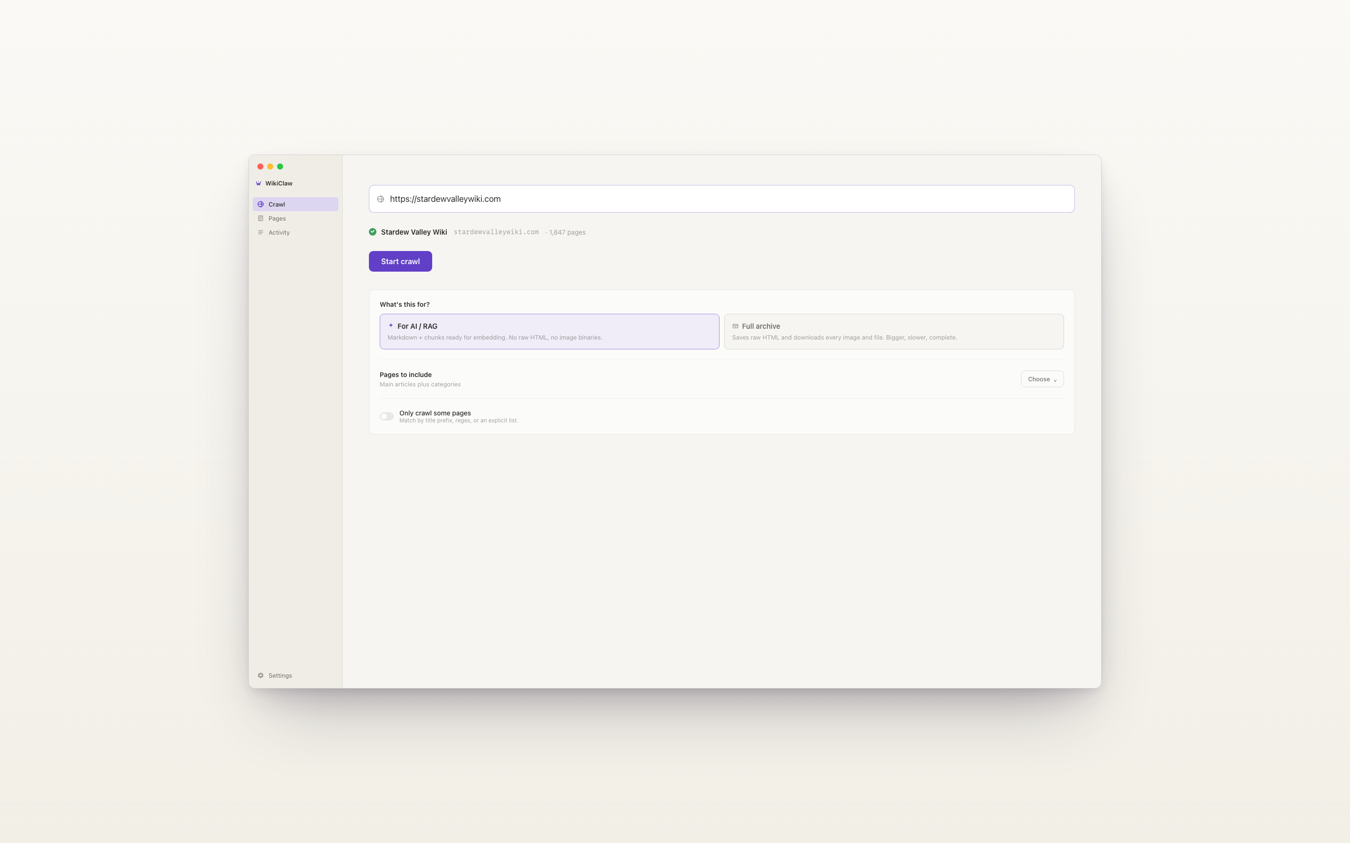Enable Only crawl some pages toggle
Viewport: 1350px width, 843px height.
tap(387, 416)
